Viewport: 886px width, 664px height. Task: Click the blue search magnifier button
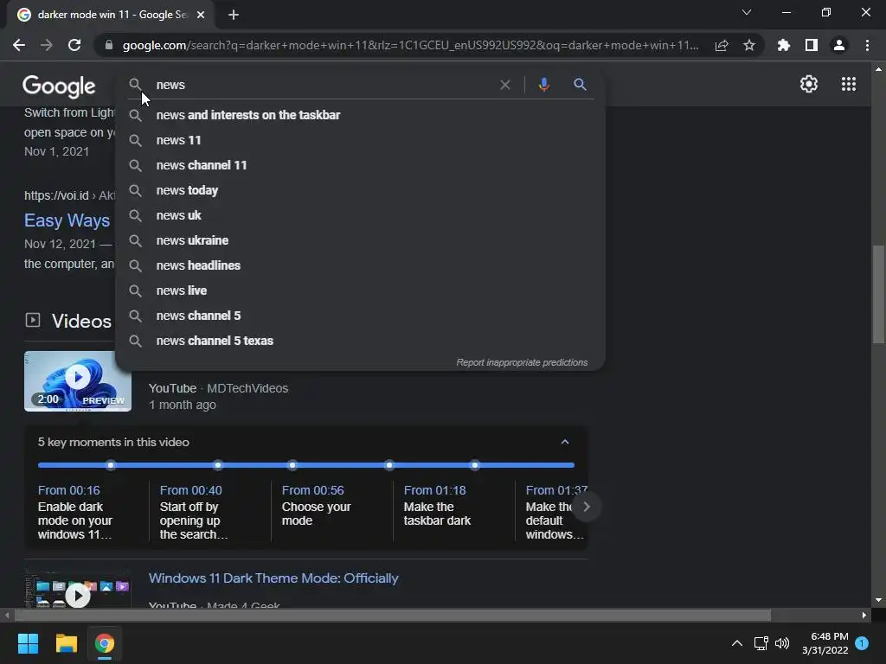tap(580, 85)
